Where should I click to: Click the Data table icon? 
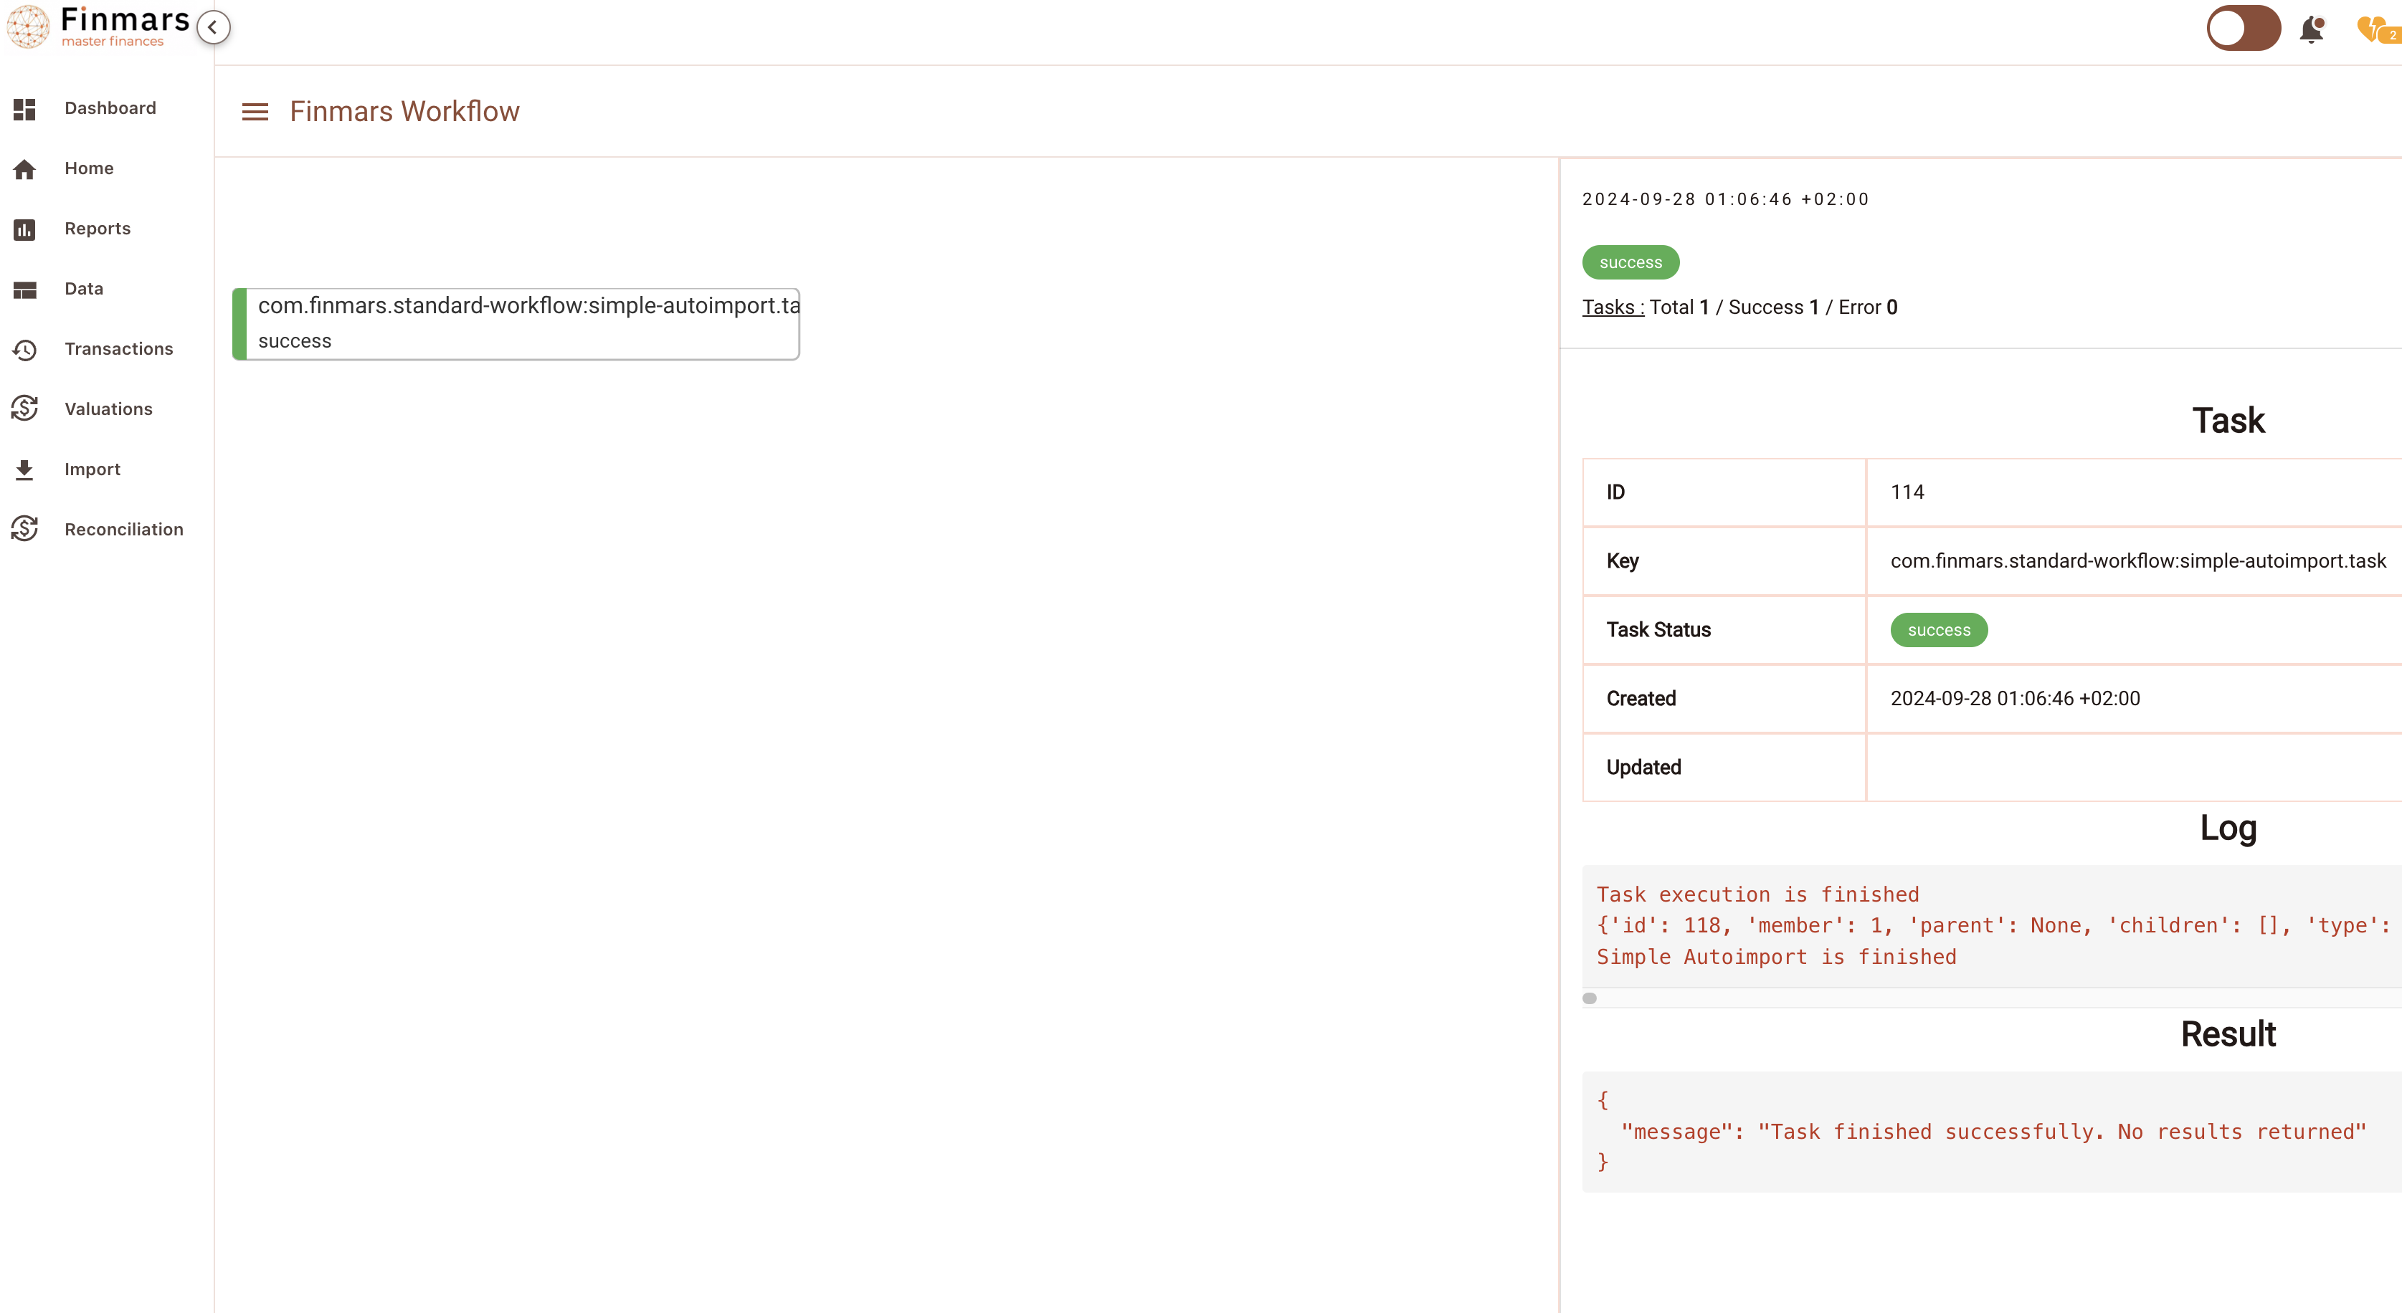(24, 290)
